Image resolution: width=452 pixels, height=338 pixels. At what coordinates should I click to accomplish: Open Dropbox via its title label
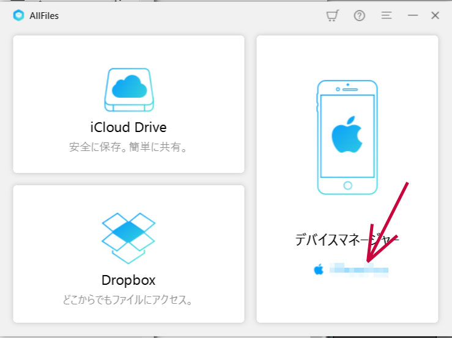click(x=128, y=280)
